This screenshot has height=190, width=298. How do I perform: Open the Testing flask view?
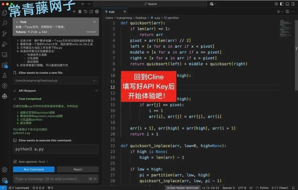5,75
